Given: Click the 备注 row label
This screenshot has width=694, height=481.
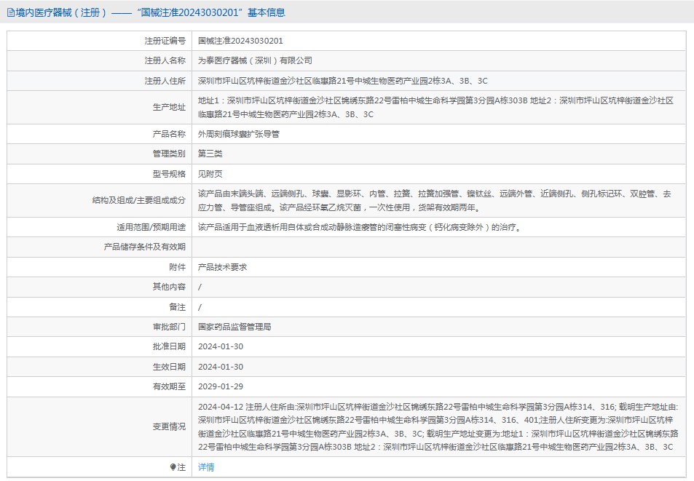Looking at the screenshot, I should point(178,307).
